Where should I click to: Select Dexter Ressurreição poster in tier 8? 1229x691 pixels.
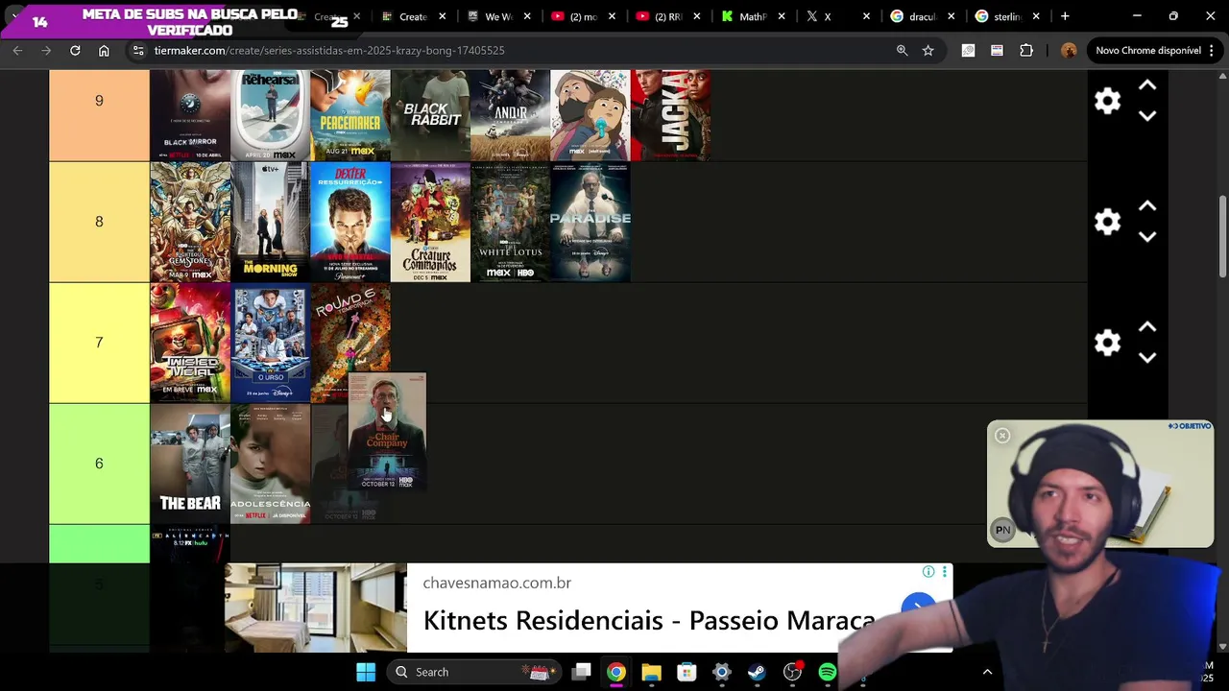[x=350, y=222]
